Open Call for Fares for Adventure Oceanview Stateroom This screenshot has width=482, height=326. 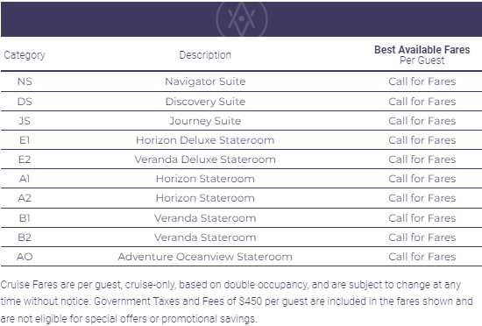422,257
